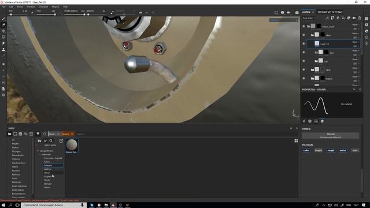Open blend mode dropdown for Layer 34

(x=356, y=42)
